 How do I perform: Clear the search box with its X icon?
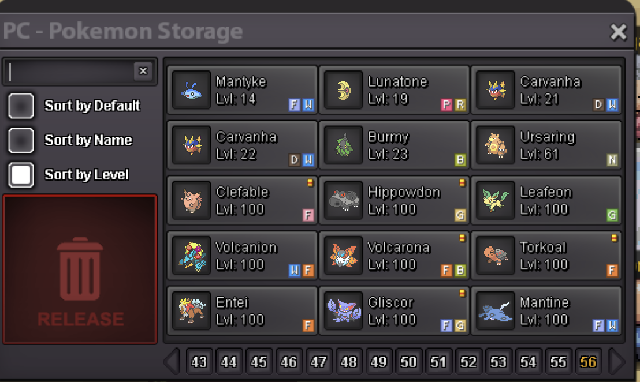[x=143, y=71]
